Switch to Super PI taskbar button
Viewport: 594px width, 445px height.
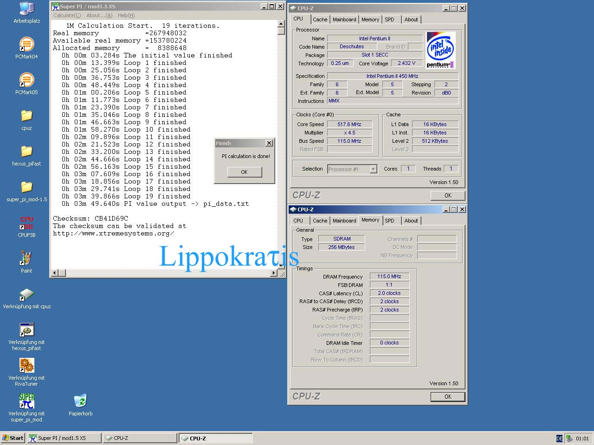[x=64, y=438]
